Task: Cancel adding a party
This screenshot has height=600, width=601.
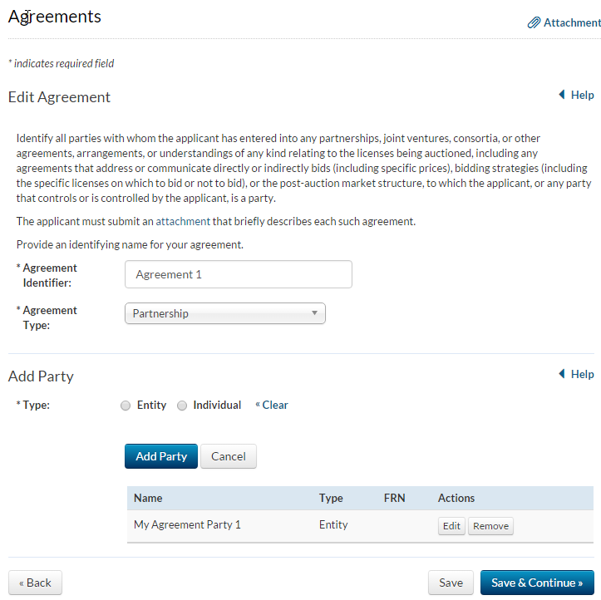Action: 229,456
